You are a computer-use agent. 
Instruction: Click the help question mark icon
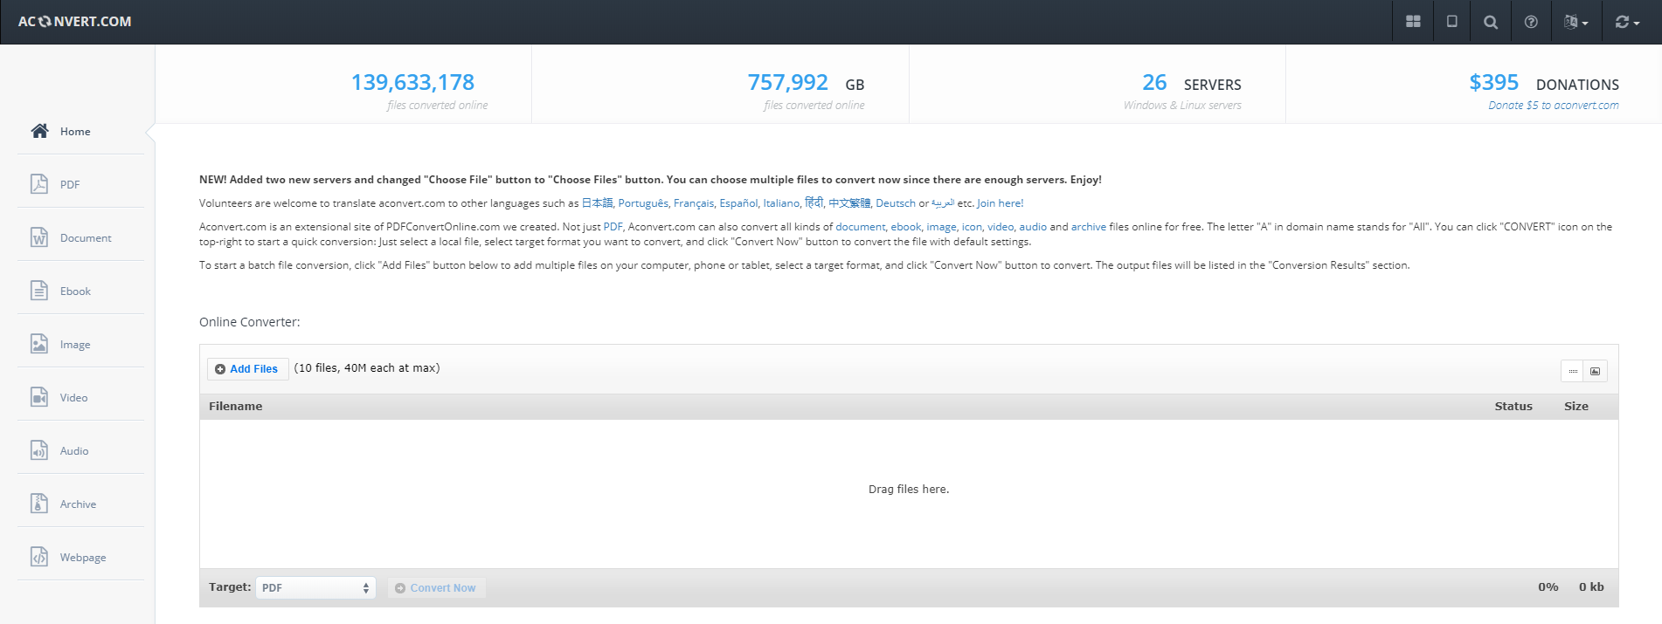pyautogui.click(x=1531, y=22)
